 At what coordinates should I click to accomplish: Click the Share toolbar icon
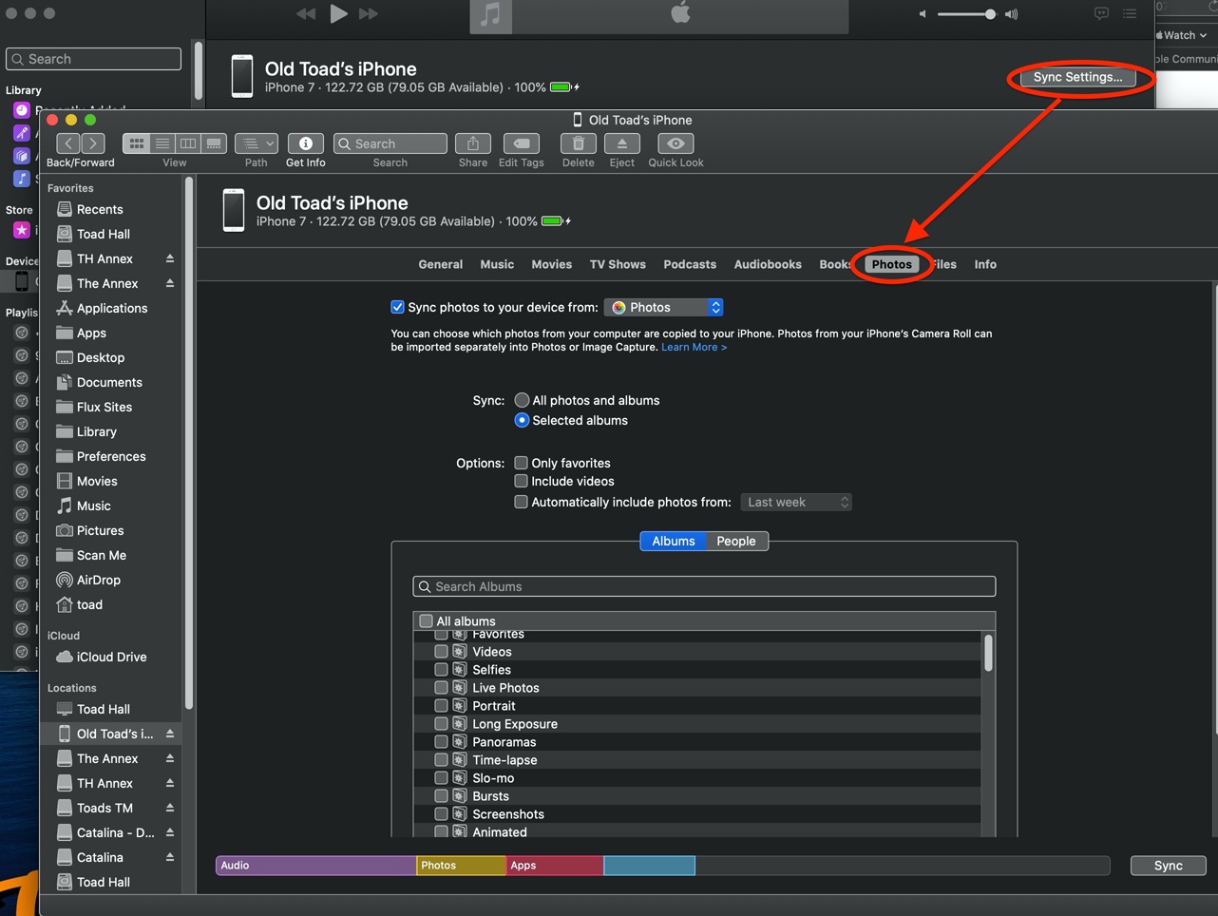click(473, 143)
